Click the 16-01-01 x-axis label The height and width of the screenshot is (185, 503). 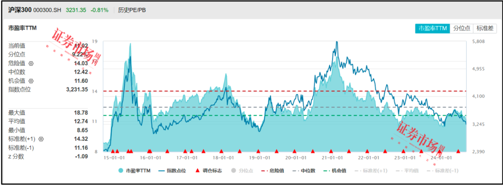(151, 158)
